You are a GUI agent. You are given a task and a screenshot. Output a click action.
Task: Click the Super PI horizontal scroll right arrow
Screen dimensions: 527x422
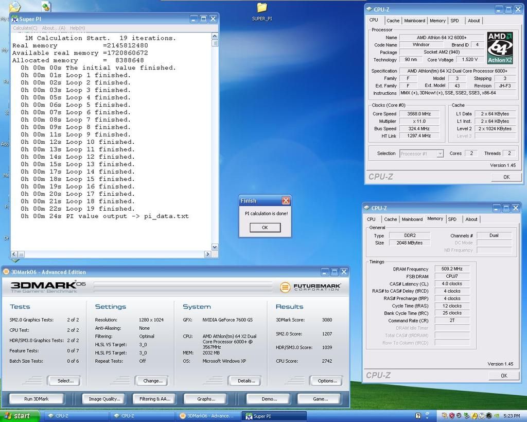[x=208, y=255]
